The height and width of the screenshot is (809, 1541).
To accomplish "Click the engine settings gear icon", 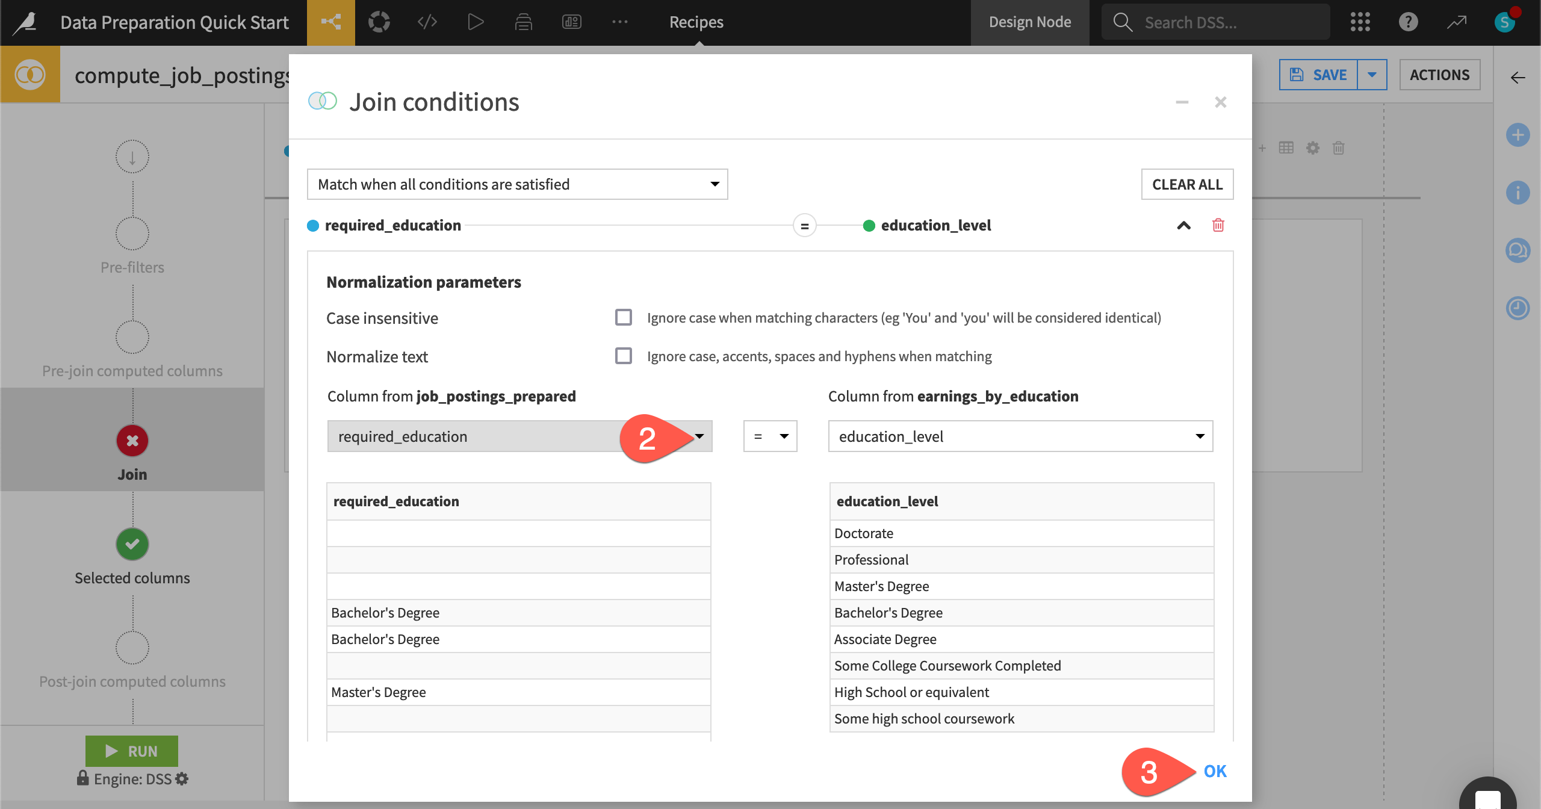I will tap(182, 779).
